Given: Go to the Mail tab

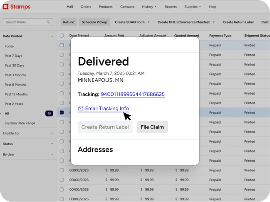Looking at the screenshot, I should click(69, 7).
